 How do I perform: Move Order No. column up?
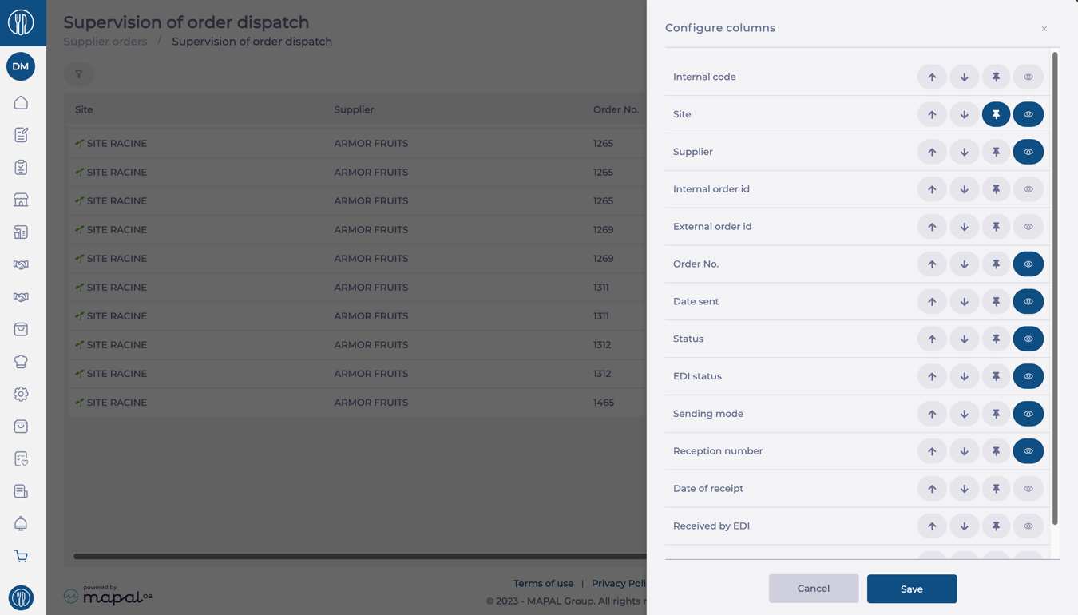coord(932,264)
